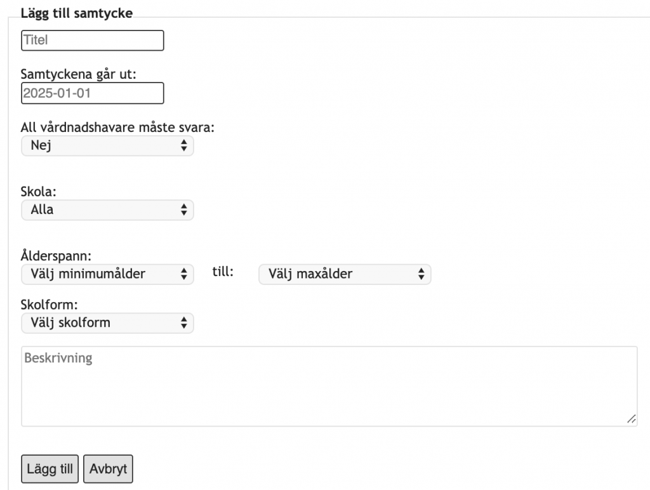Click the 'Skolform:' label
650x490 pixels.
(x=50, y=305)
